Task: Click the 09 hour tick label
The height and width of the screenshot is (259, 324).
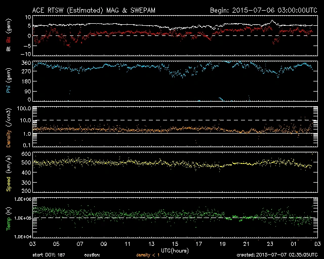Action: [103, 244]
